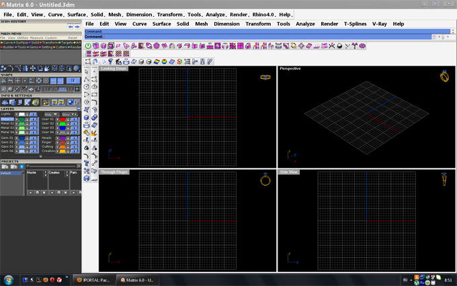Click the Show button in Layers panel

click(69, 114)
